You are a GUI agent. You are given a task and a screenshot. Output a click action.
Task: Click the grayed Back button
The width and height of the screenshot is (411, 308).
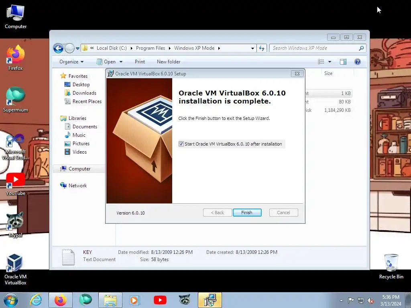point(217,213)
